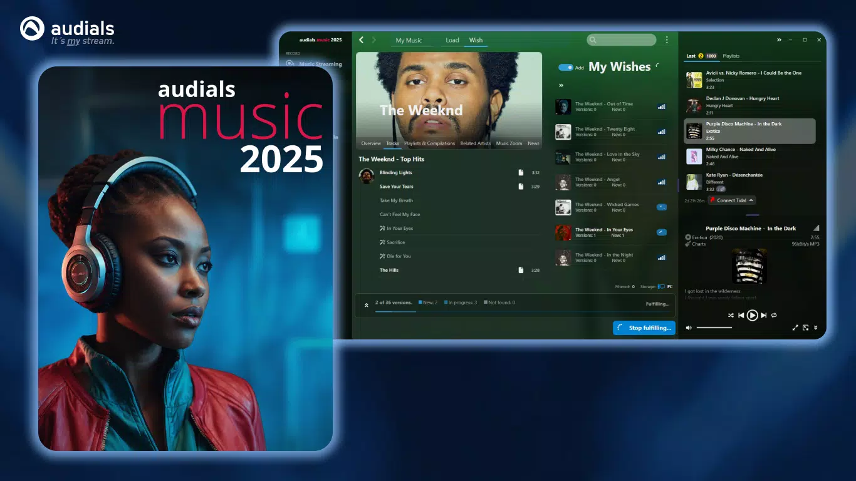Image resolution: width=856 pixels, height=481 pixels.
Task: Click signal bars icon for Out of Time
Action: tap(661, 107)
